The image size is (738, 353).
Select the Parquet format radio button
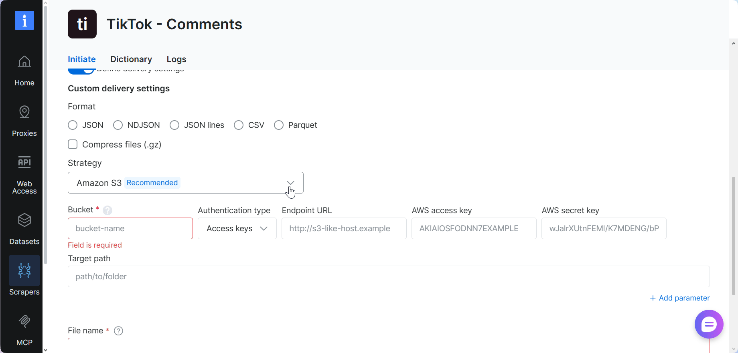[x=279, y=125]
